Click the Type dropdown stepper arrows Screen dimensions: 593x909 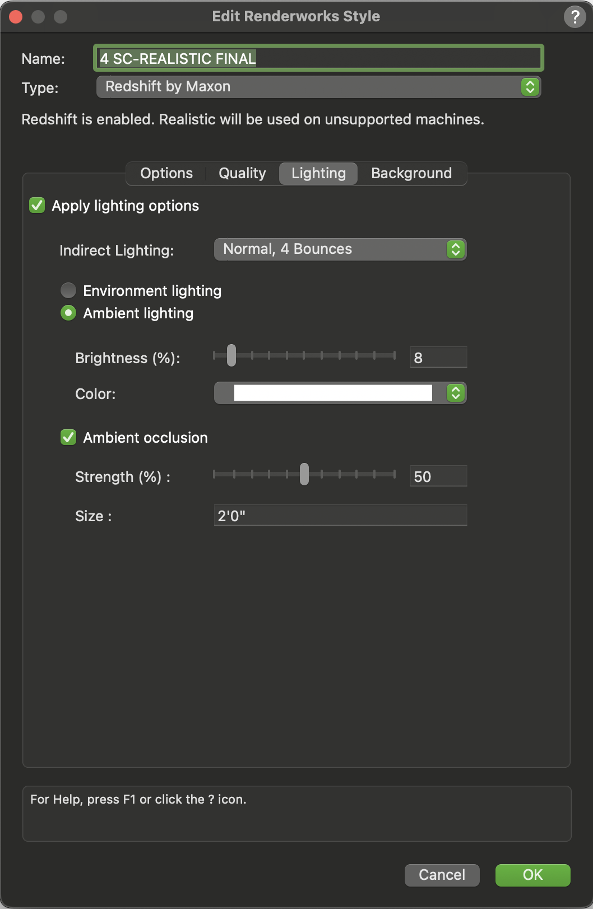coord(529,87)
